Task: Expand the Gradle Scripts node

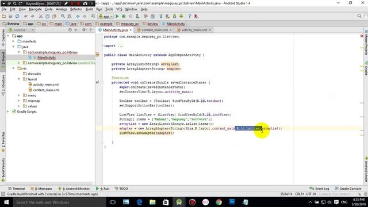Action: (9, 112)
